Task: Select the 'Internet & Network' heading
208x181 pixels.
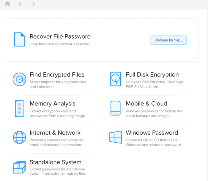Action: coord(55,133)
